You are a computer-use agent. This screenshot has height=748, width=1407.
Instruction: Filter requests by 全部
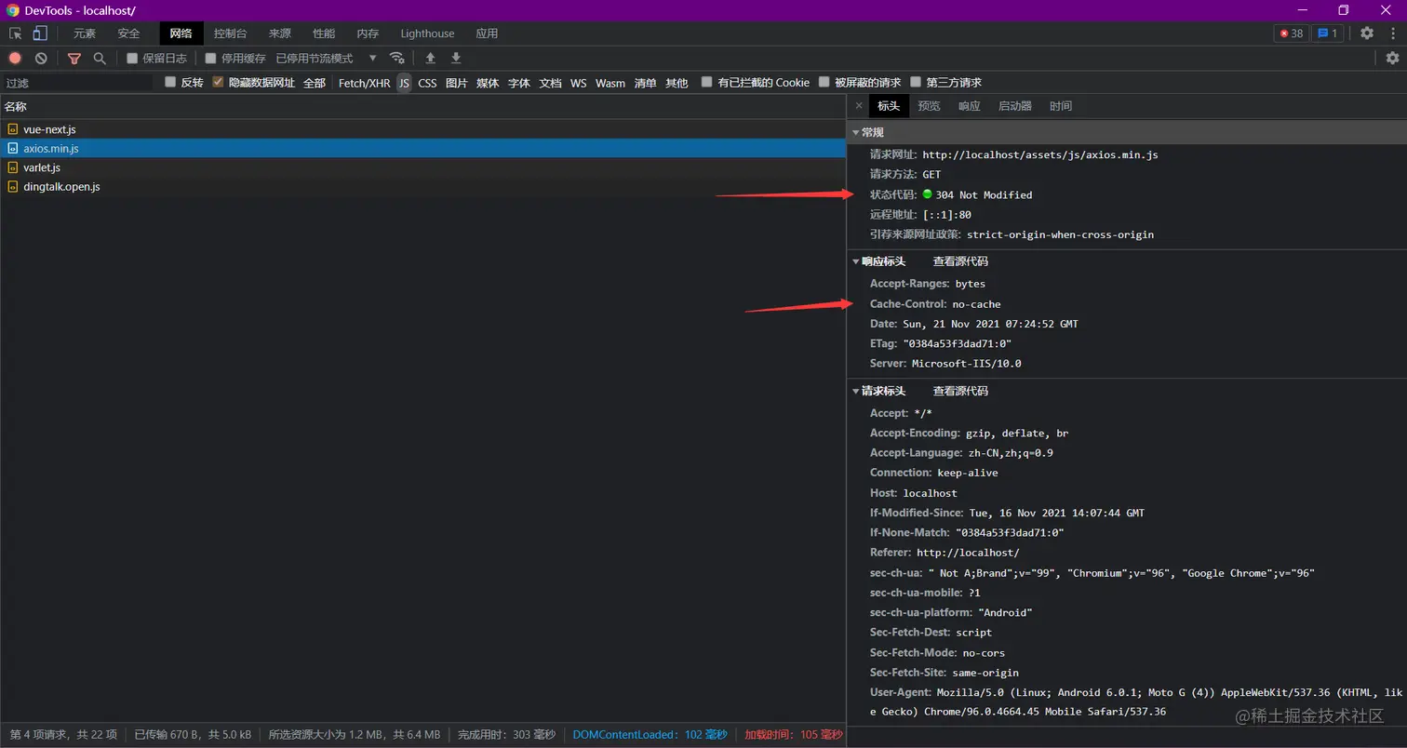click(x=315, y=83)
